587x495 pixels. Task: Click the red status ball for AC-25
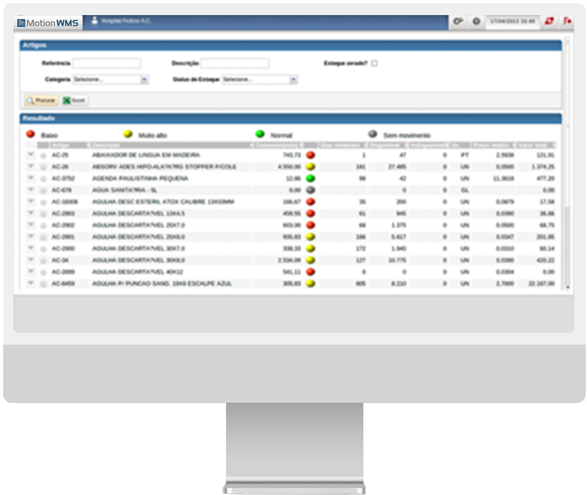[310, 155]
